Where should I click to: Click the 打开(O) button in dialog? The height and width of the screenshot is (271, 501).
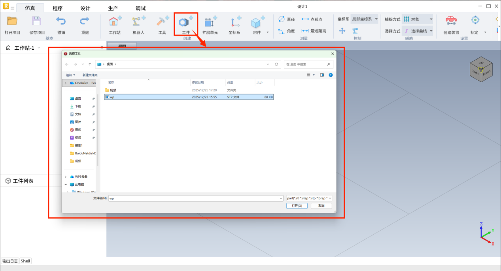click(x=297, y=206)
